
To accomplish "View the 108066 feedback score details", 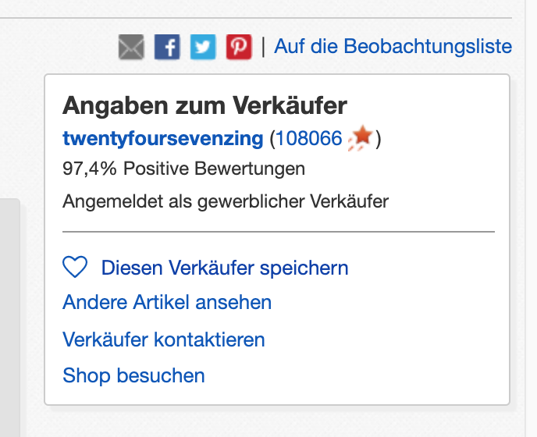I will pos(309,138).
